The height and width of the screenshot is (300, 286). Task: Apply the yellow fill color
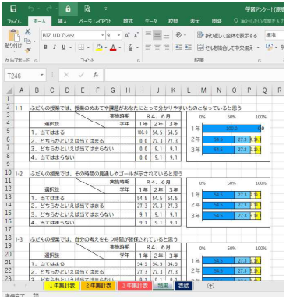[99, 48]
